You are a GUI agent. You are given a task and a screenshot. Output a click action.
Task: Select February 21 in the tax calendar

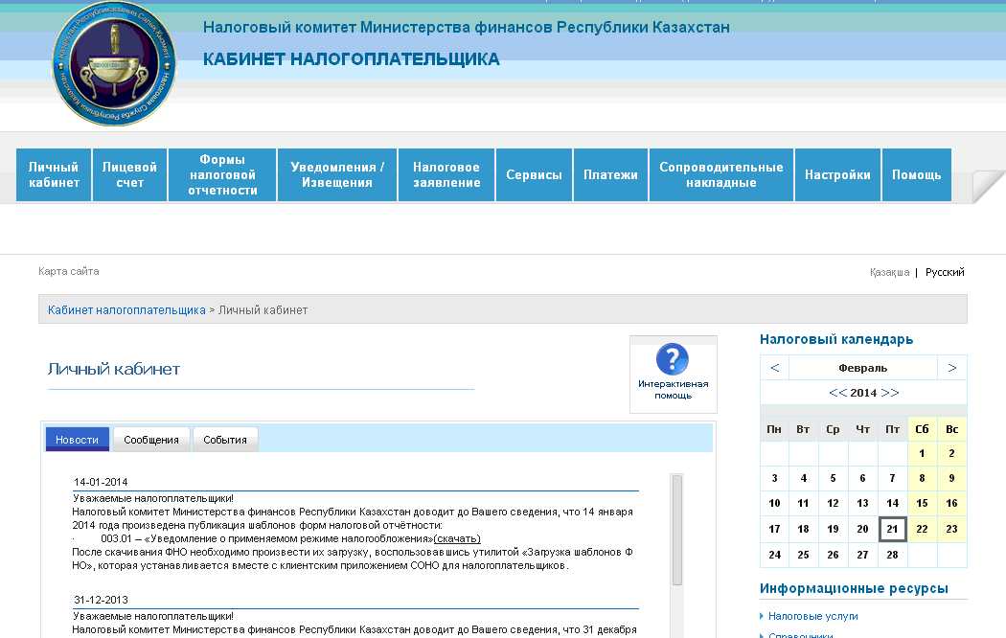tap(892, 529)
